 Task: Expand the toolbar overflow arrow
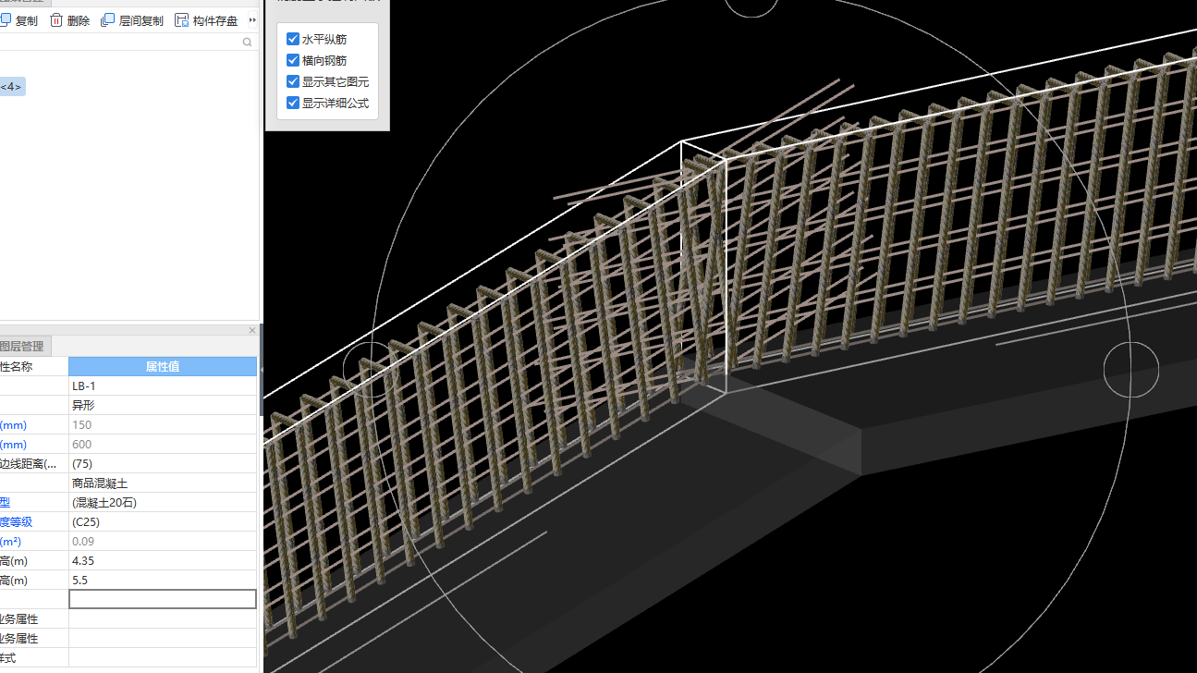coord(252,20)
